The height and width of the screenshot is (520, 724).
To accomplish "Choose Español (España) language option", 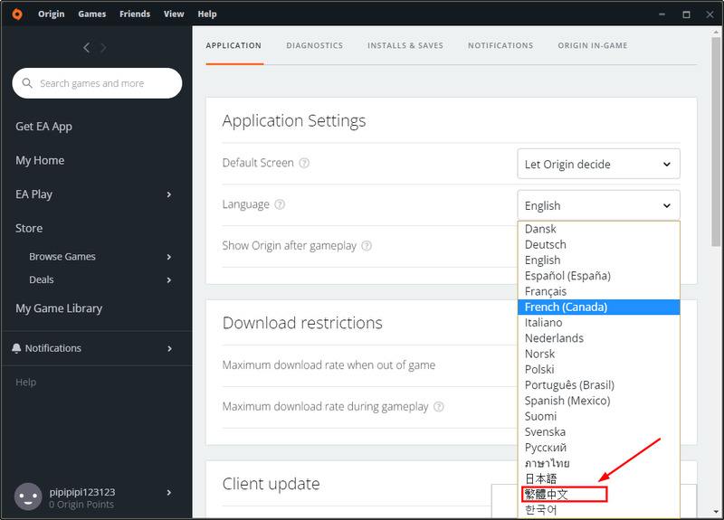I will tap(598, 276).
